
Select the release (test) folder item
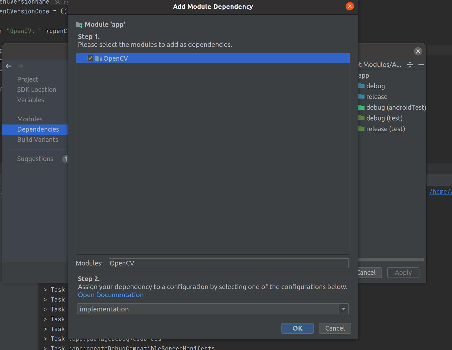point(385,129)
